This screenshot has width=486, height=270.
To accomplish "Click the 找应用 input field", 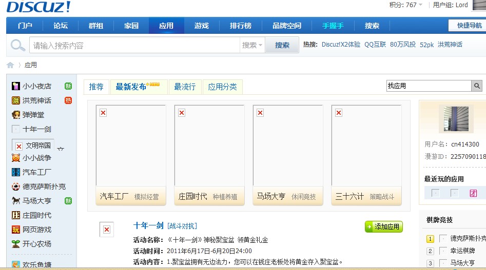I will coord(429,86).
